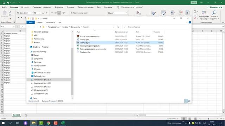225x126 pixels.
Task: Switch to Рецензирование ribbon tab
Action: (85, 7)
